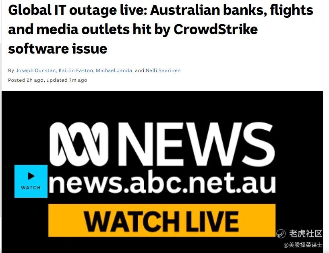Click the news.abc.net.au URL text
Viewport: 329px width, 253px height.
click(x=162, y=182)
